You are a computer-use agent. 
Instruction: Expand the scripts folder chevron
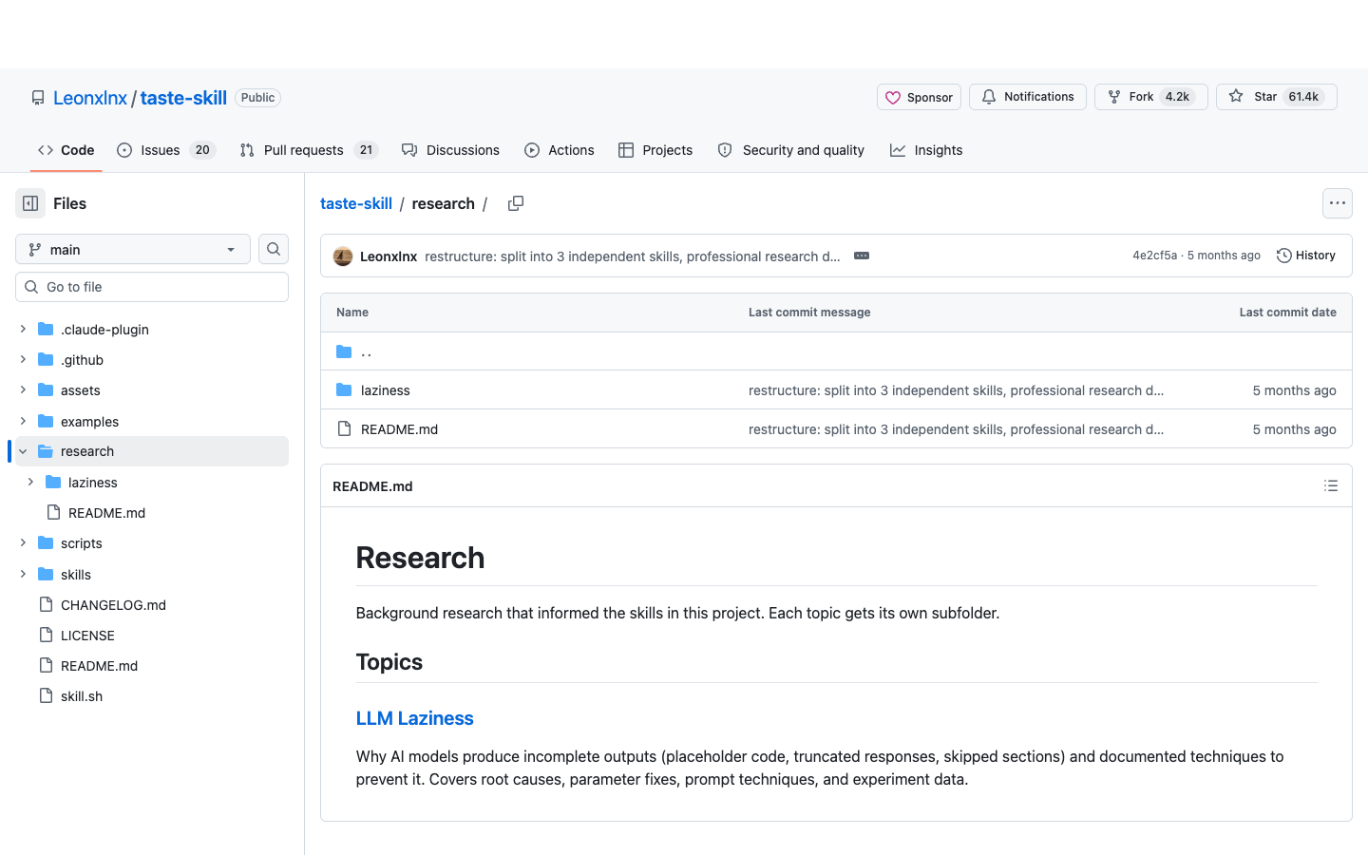tap(23, 542)
